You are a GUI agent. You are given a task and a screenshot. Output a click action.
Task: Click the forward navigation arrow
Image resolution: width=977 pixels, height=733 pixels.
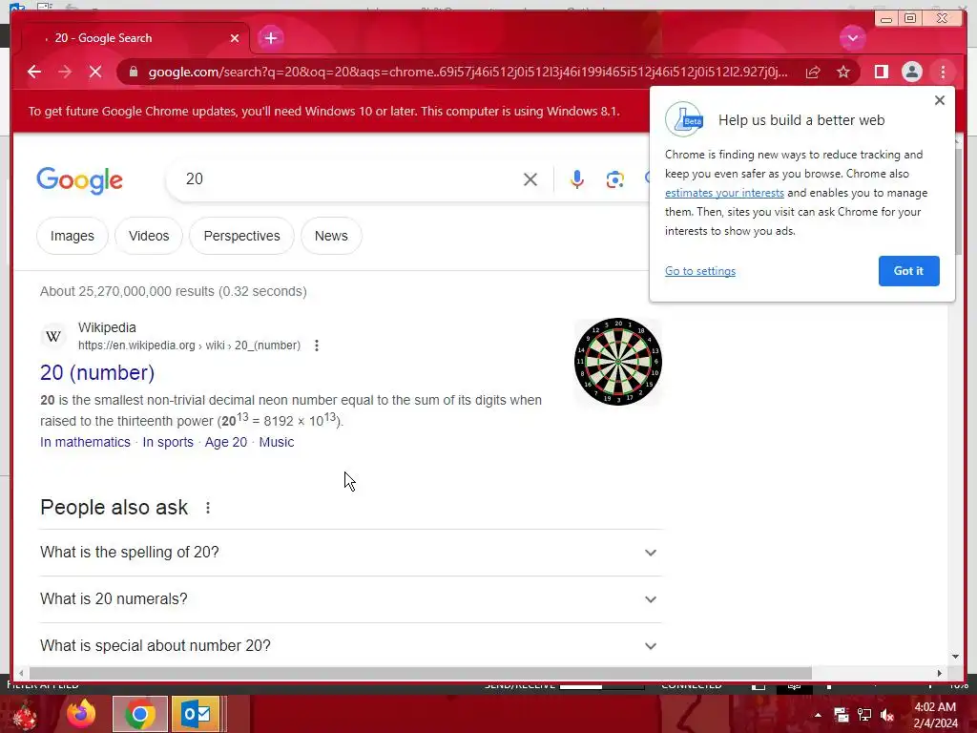(x=65, y=72)
